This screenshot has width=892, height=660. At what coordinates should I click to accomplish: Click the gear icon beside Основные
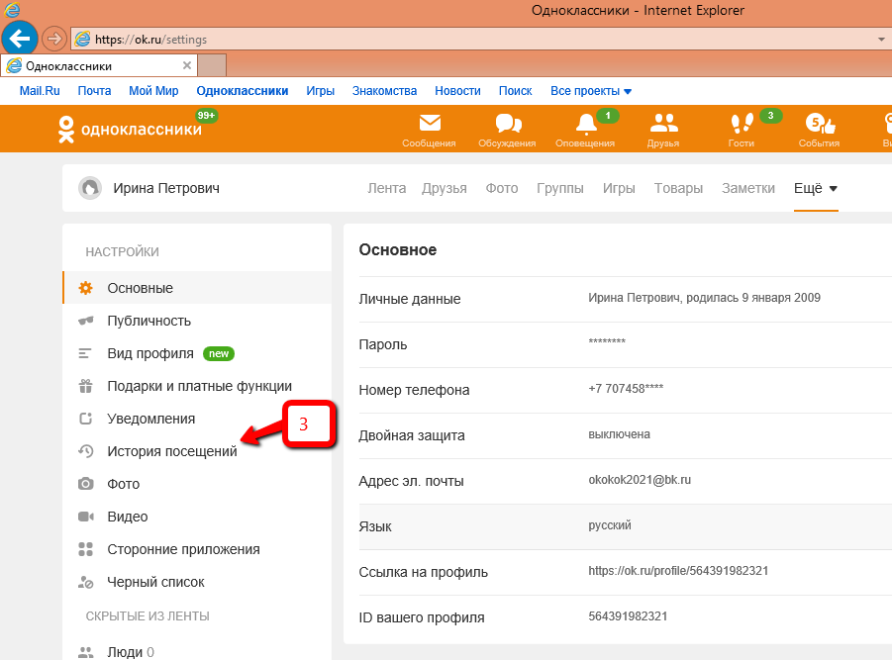(86, 288)
